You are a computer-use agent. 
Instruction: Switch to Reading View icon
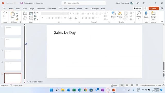click(132, 86)
